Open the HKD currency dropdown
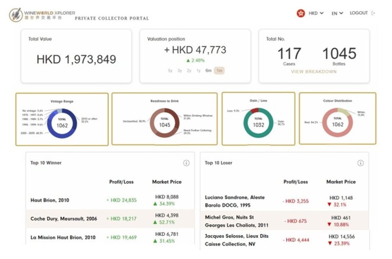 pos(315,13)
